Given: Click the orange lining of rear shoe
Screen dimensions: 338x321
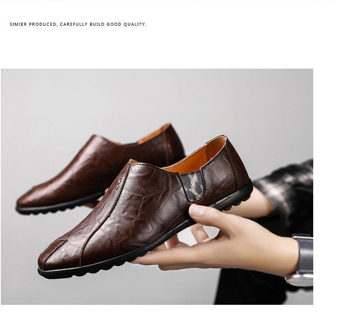Looking at the screenshot, I should [x=154, y=135].
